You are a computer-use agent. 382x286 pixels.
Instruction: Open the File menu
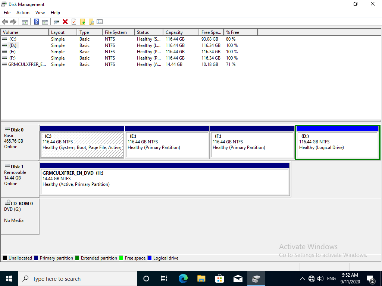(x=7, y=13)
